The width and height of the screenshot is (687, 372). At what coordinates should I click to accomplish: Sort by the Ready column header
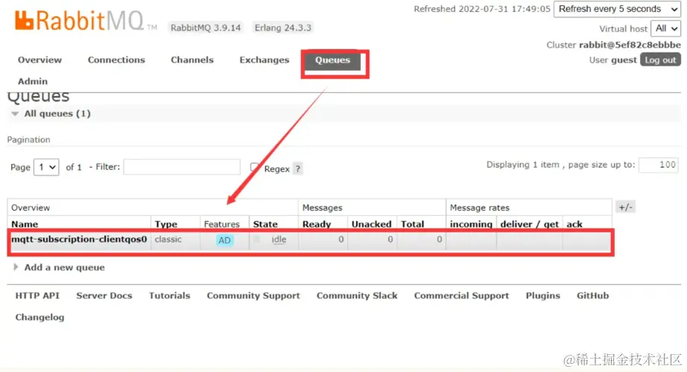click(x=317, y=224)
